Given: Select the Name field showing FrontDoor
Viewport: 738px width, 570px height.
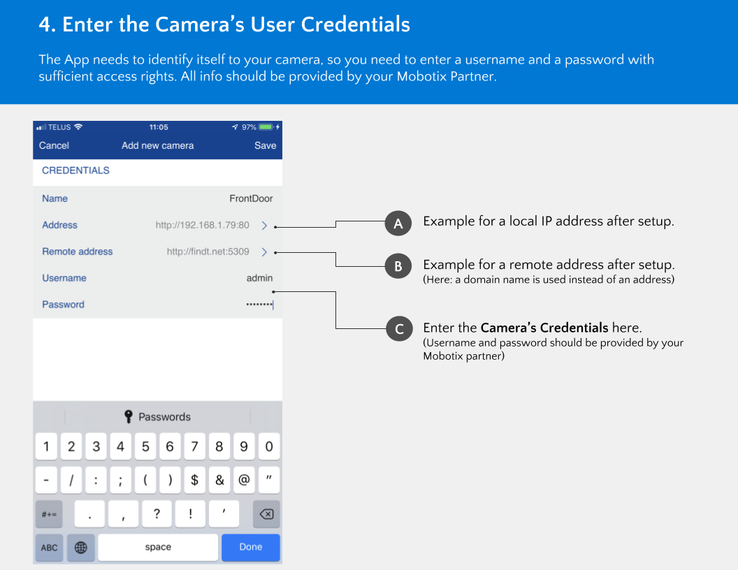Looking at the screenshot, I should pyautogui.click(x=158, y=198).
